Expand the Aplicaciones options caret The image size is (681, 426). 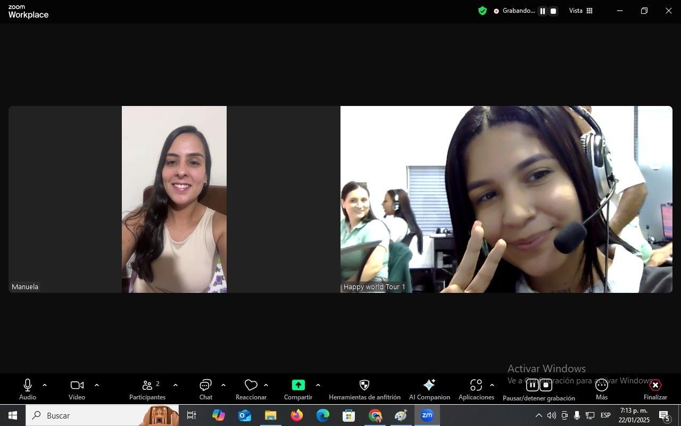pos(492,385)
